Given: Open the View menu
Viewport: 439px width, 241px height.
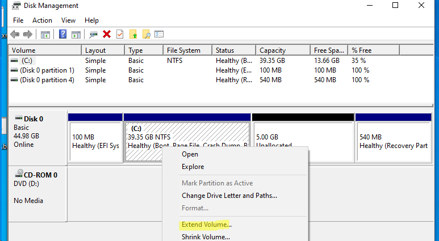Looking at the screenshot, I should pos(68,20).
